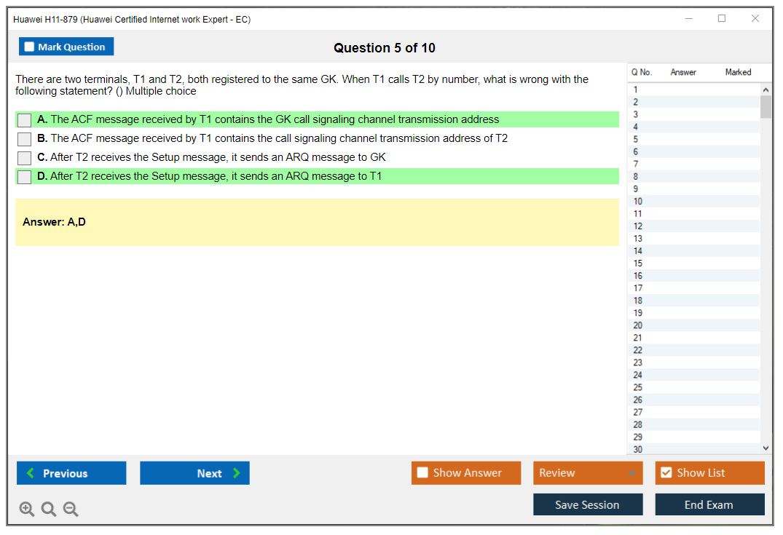
Task: Click the zoom in magnifier icon
Action: coord(27,510)
